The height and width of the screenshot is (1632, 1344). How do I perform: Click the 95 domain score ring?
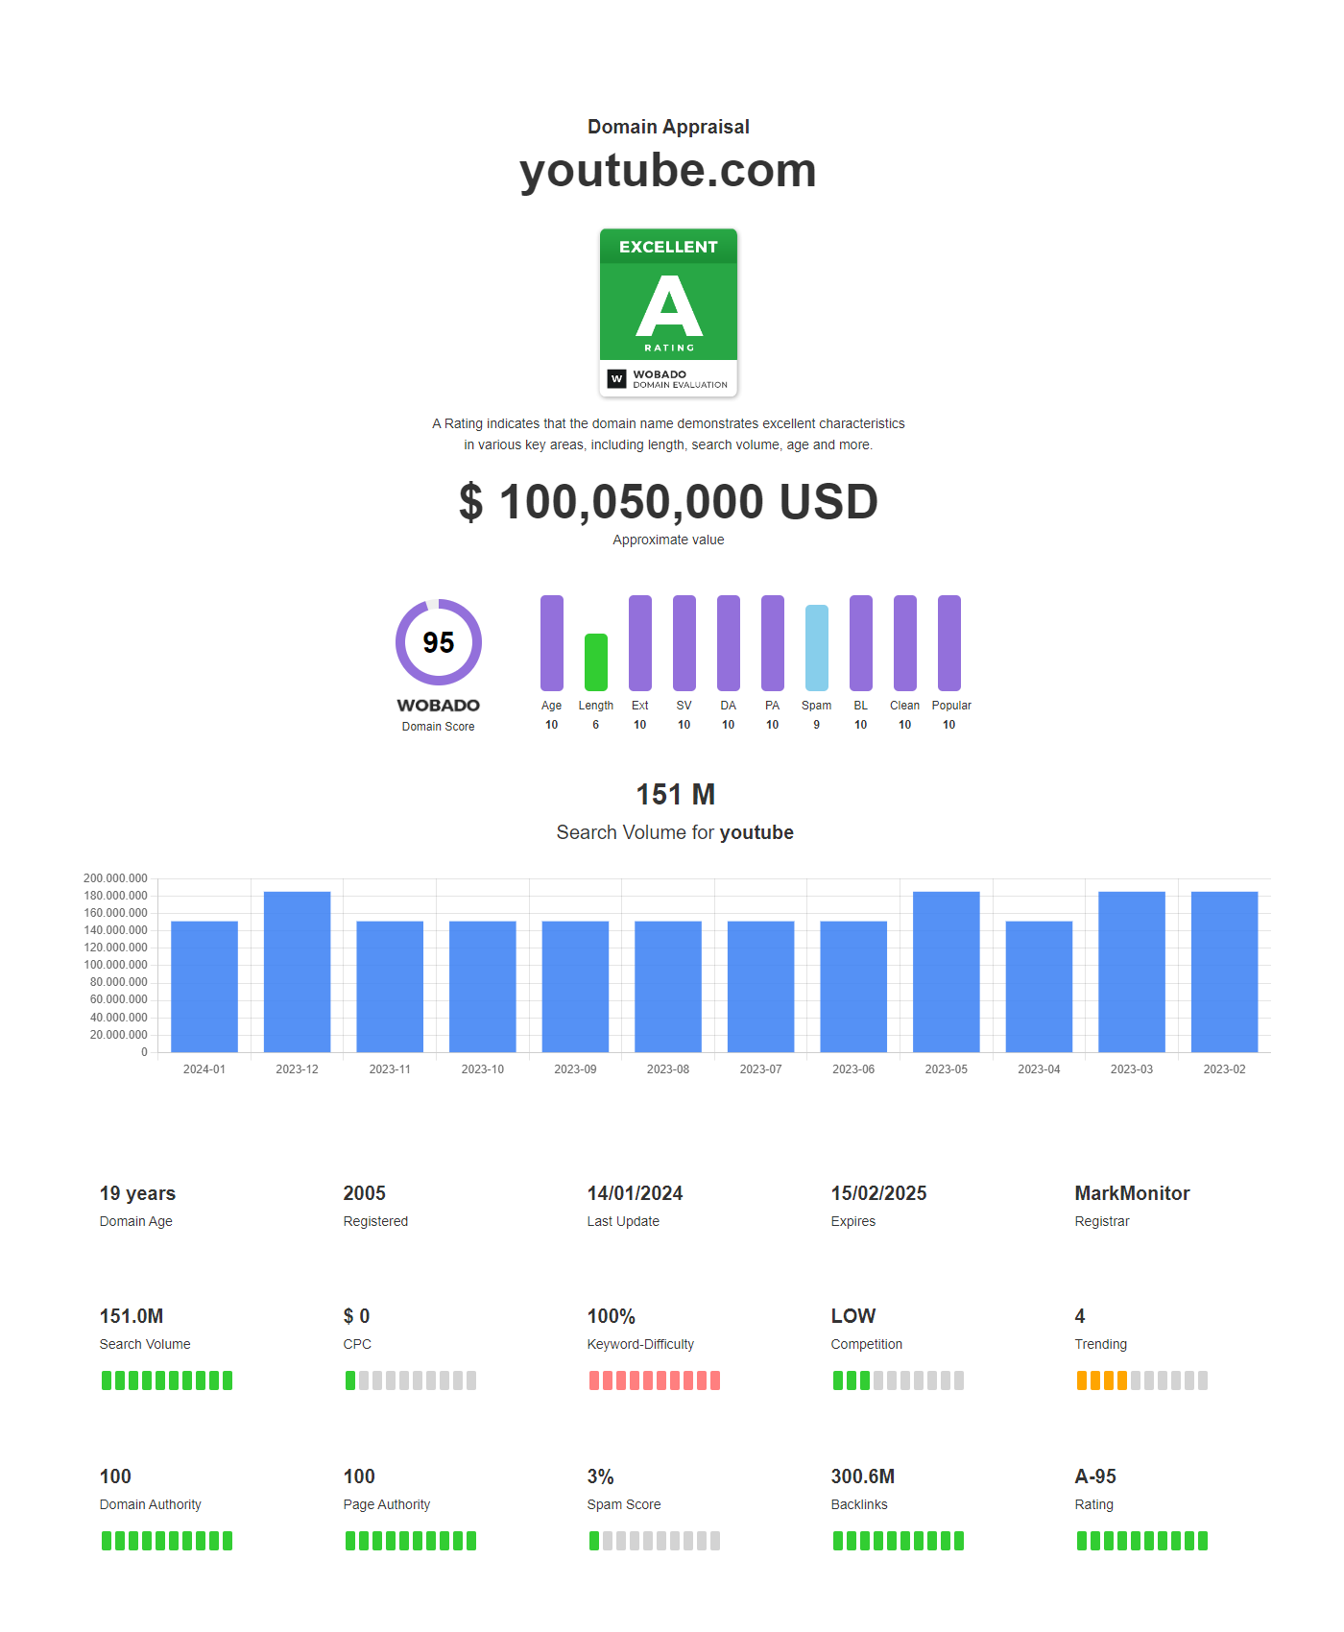pos(439,642)
